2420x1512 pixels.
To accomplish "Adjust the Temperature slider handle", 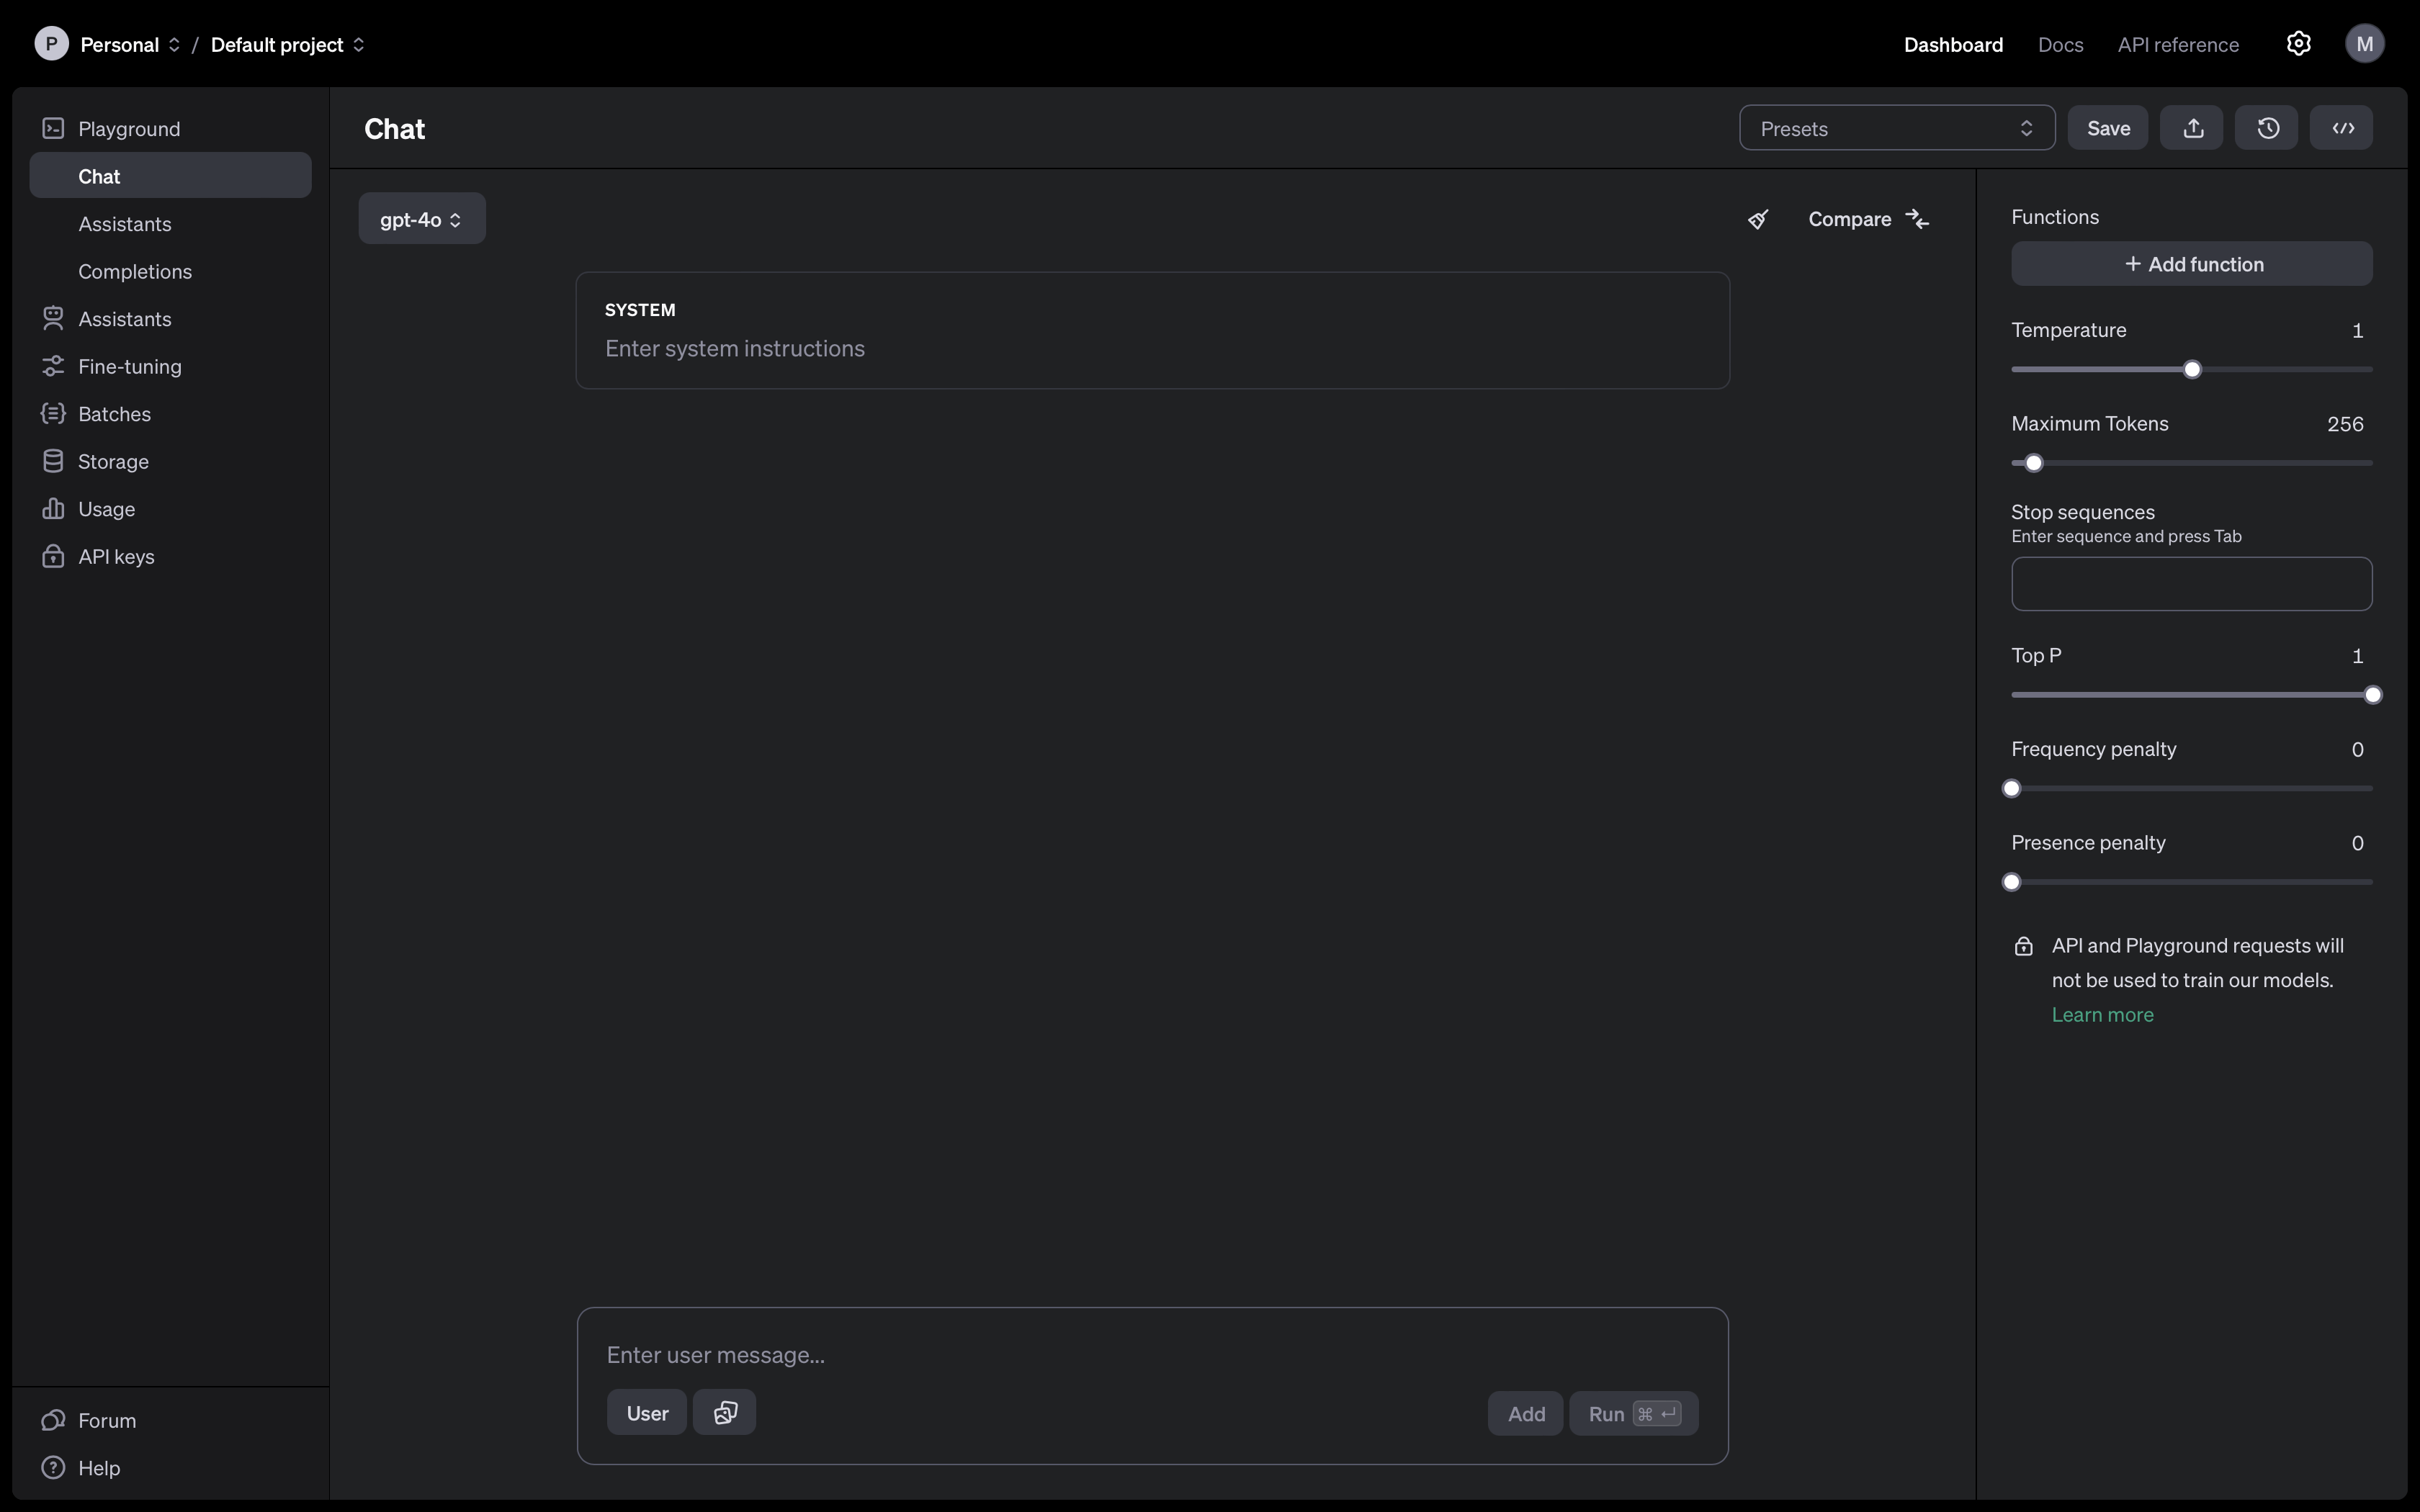I will [x=2192, y=369].
